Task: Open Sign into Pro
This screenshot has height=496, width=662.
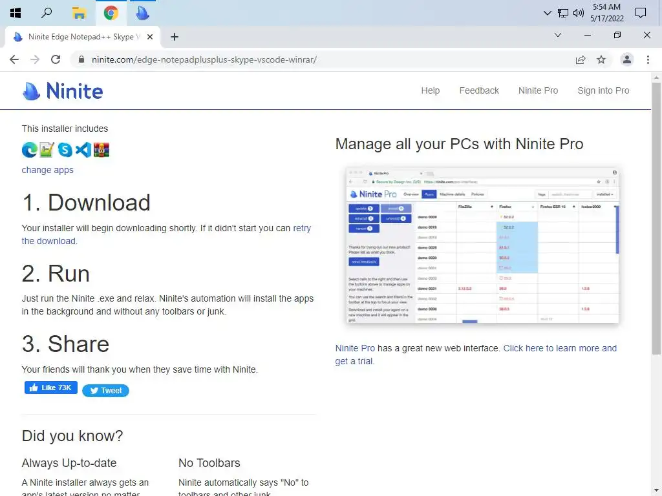Action: coord(603,90)
